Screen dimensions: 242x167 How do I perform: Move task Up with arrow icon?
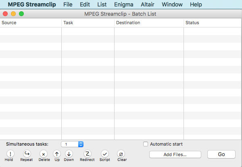(x=57, y=154)
